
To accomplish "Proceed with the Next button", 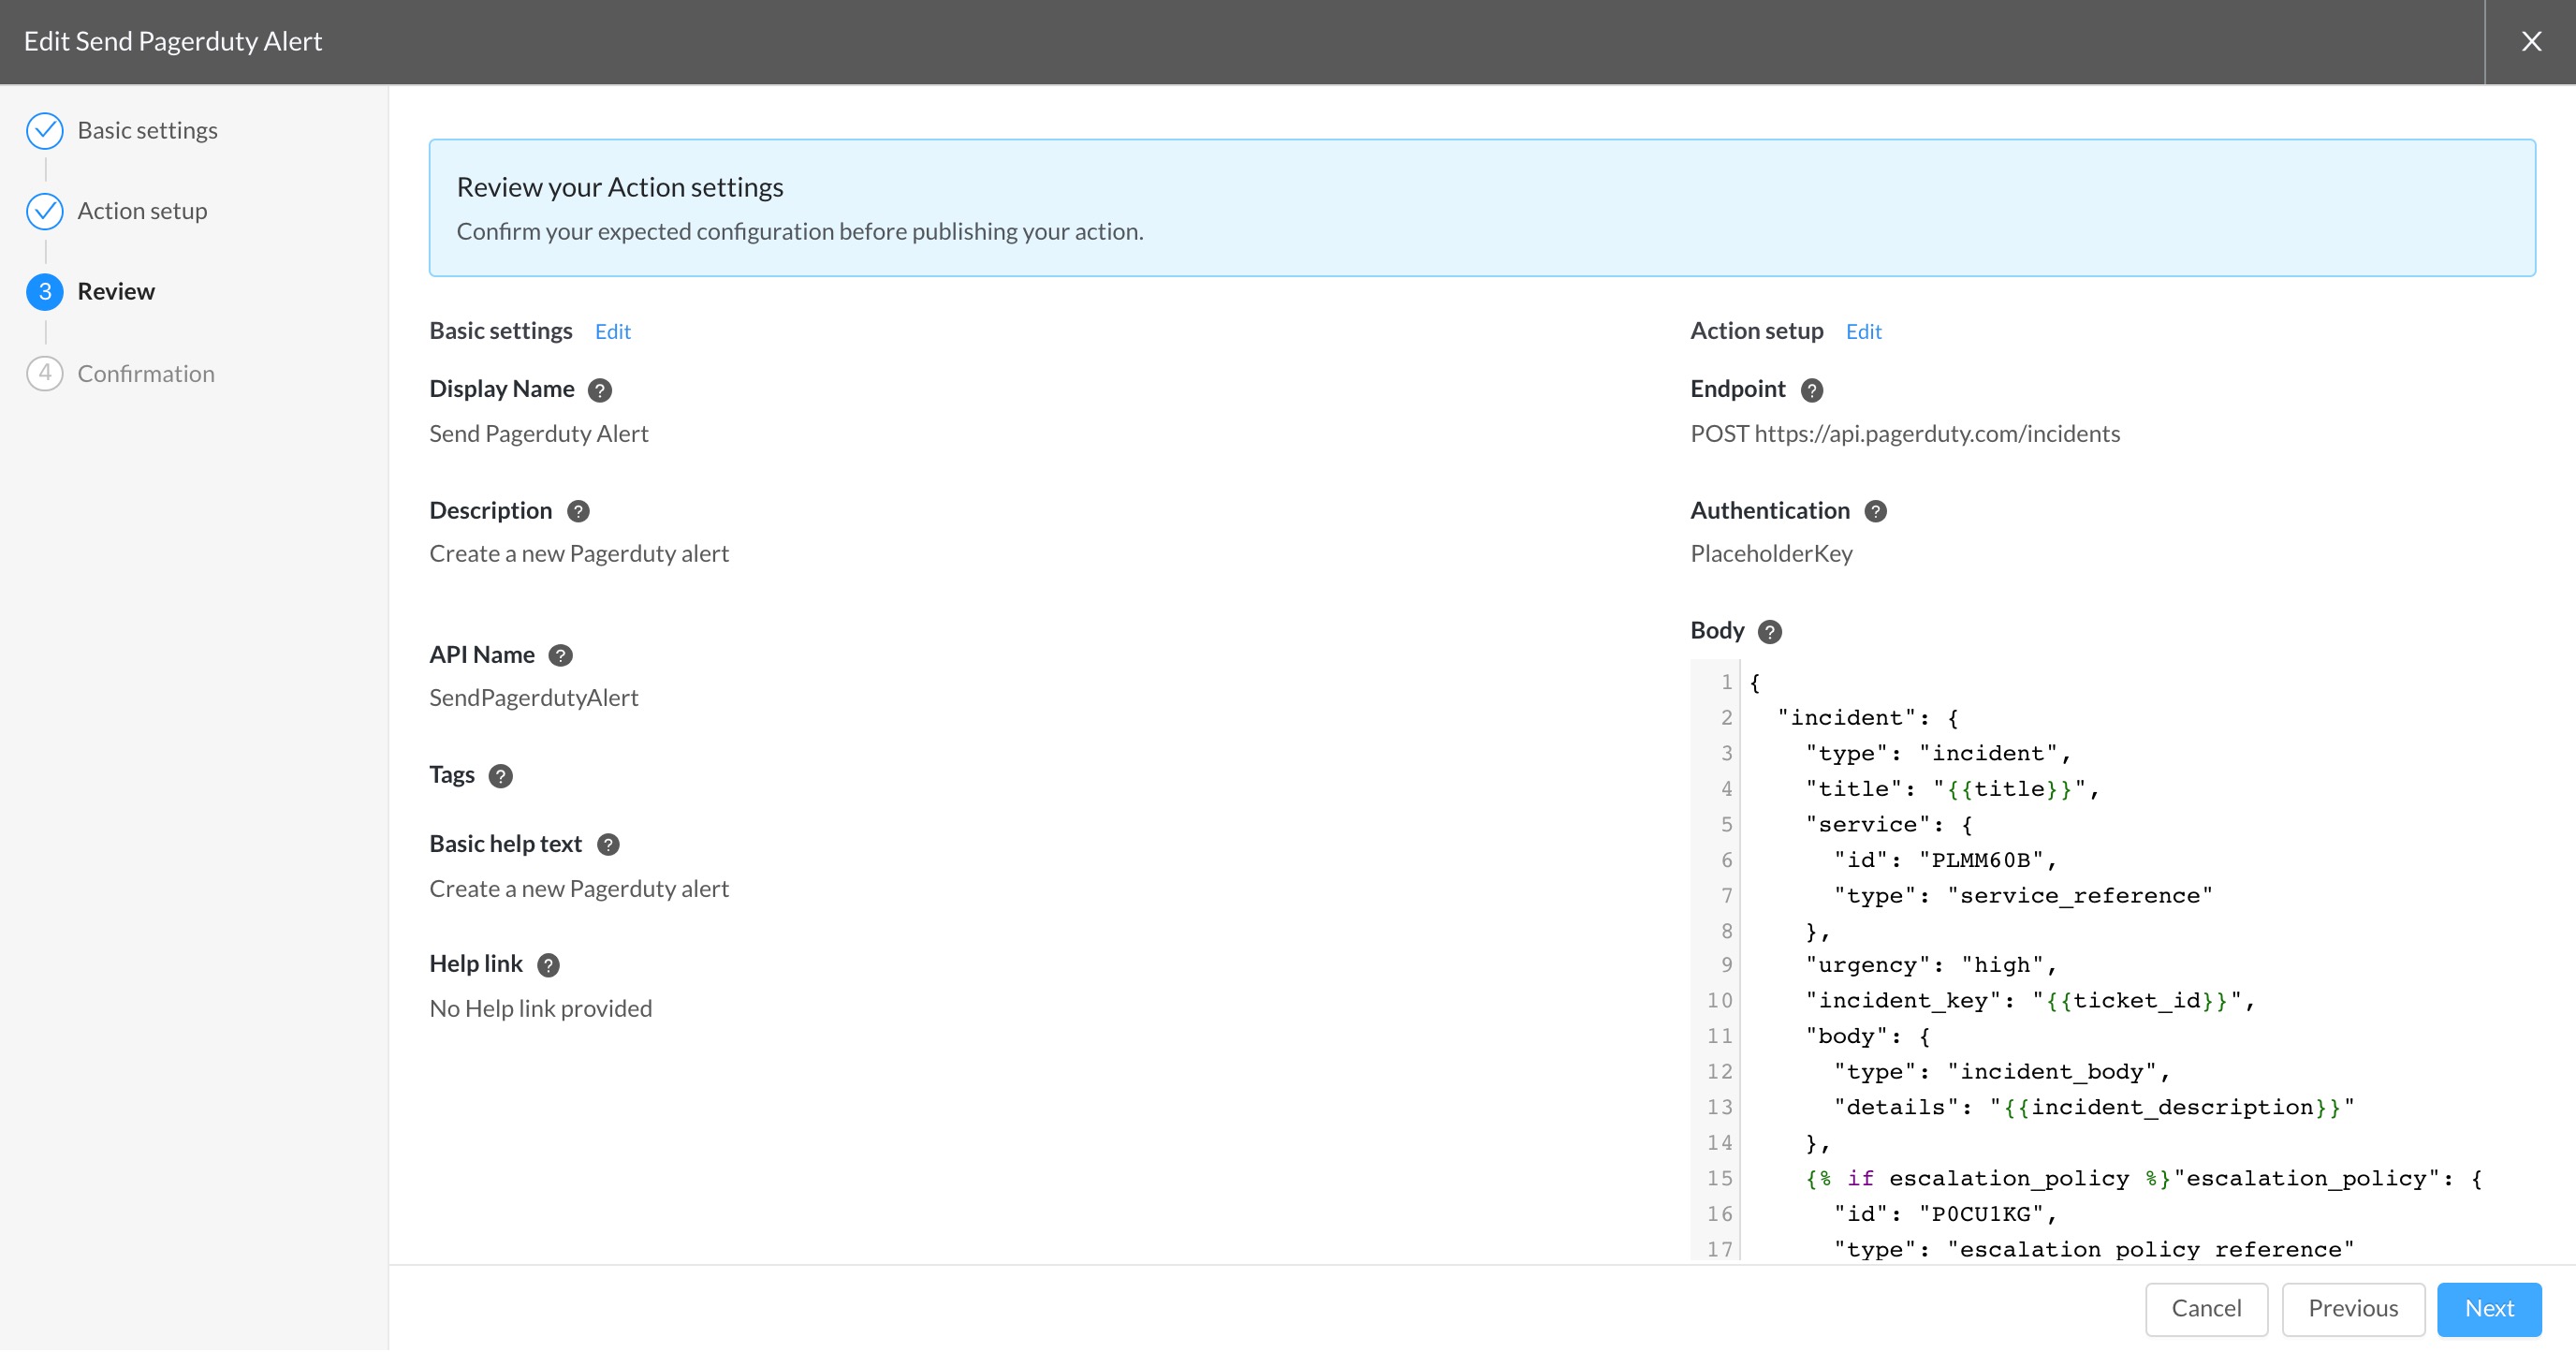I will (2489, 1309).
